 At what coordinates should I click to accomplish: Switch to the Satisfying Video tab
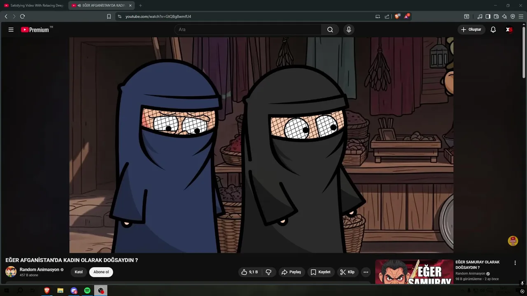pyautogui.click(x=34, y=5)
